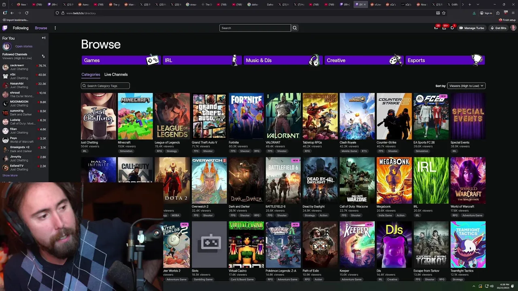Viewport: 518px width, 291px height.
Task: Open the Teamfight Tactics thumbnail
Action: (x=468, y=245)
